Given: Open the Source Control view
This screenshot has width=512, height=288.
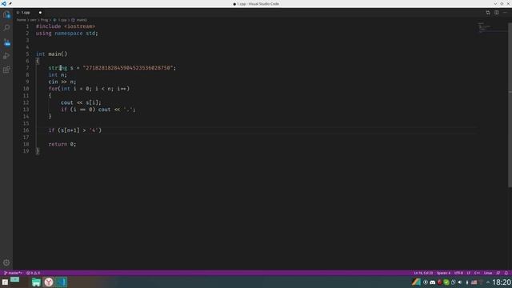Looking at the screenshot, I should pos(6,42).
